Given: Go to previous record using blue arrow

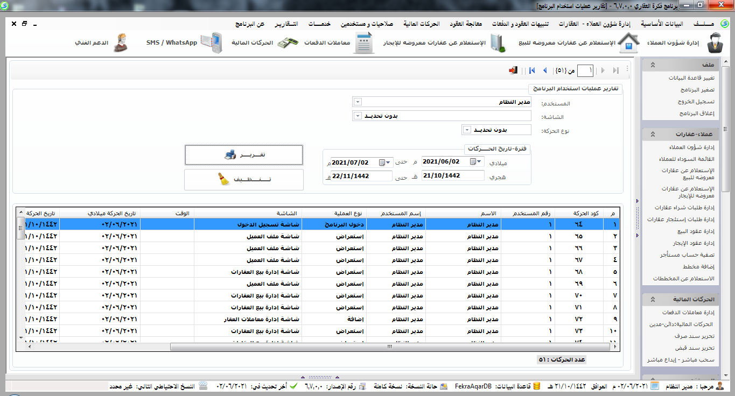Looking at the screenshot, I should pos(544,70).
